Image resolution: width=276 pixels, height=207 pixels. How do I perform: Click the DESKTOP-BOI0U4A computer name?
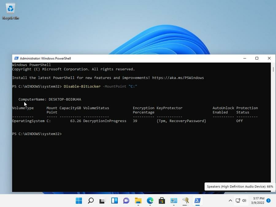65,99
